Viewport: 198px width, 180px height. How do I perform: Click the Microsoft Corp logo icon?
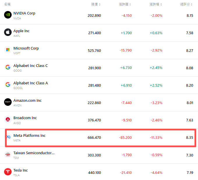pyautogui.click(x=8, y=50)
